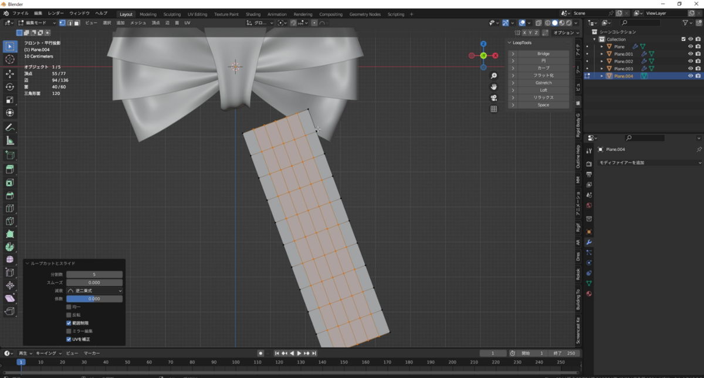Choose the Move tool
Image resolution: width=704 pixels, height=378 pixels.
pos(10,74)
